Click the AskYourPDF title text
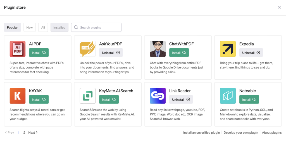The image size is (286, 142). click(111, 44)
